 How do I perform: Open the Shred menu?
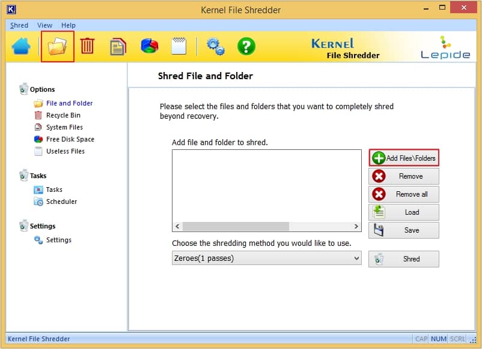tap(19, 25)
